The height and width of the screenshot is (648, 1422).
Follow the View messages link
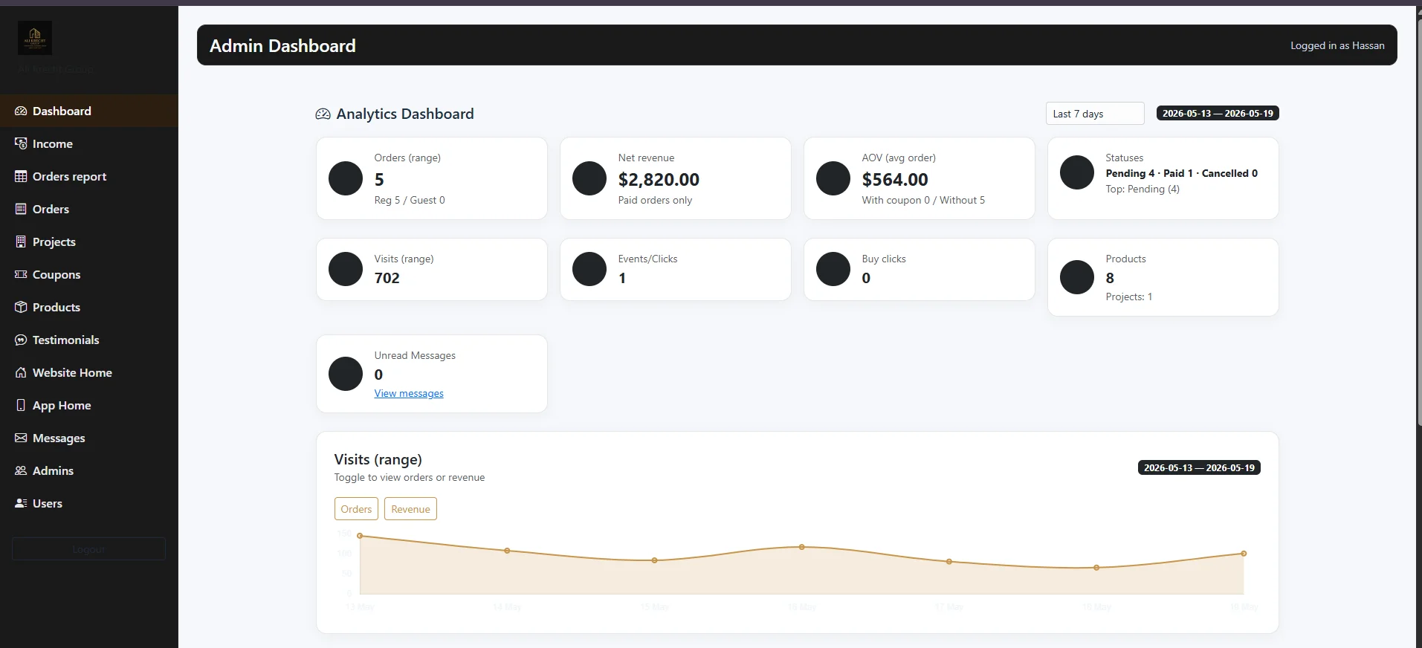click(x=409, y=393)
